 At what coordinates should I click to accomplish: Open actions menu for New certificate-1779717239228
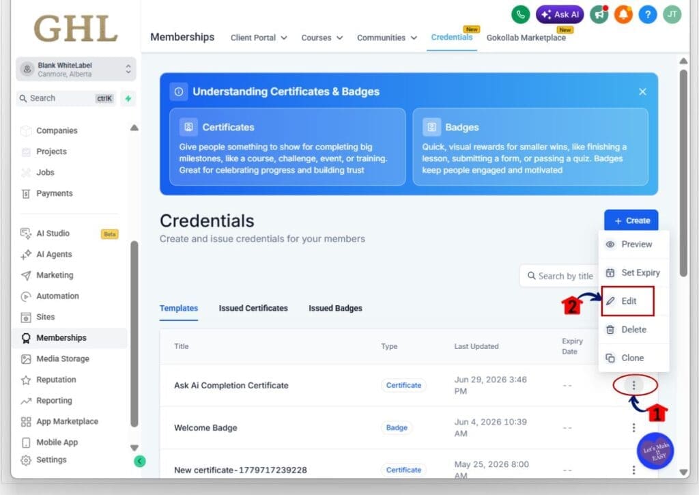click(633, 470)
